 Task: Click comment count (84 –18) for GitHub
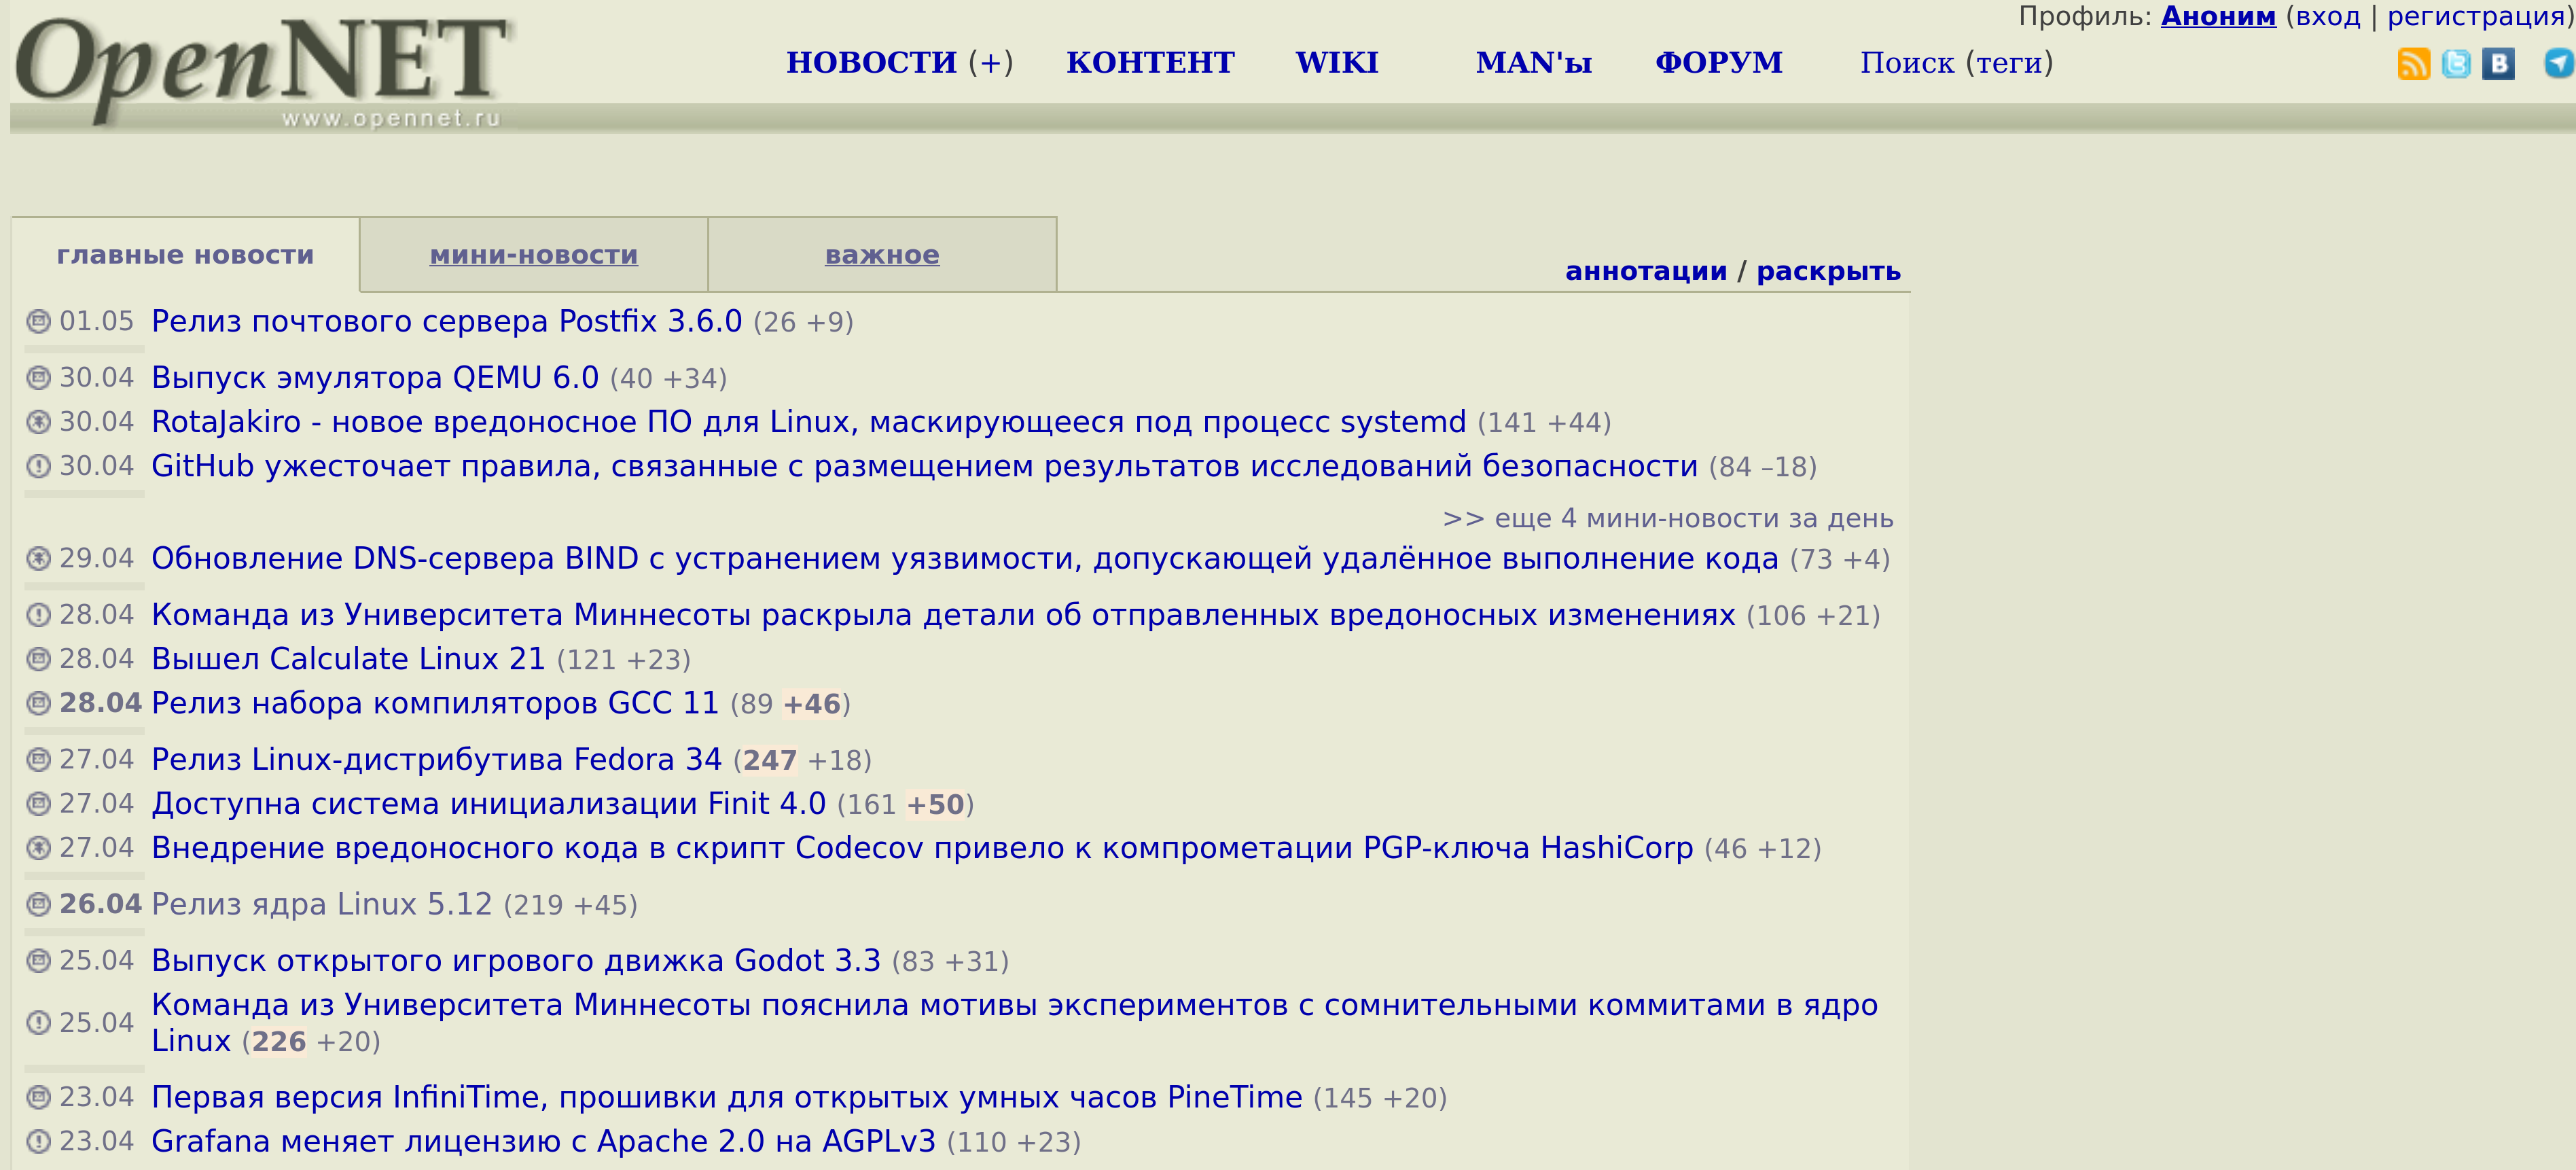[x=1762, y=466]
